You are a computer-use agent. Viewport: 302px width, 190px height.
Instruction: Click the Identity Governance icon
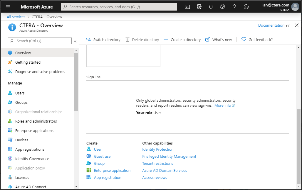(x=10, y=159)
